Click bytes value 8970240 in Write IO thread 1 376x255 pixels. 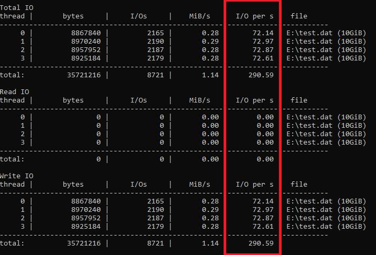coord(86,210)
